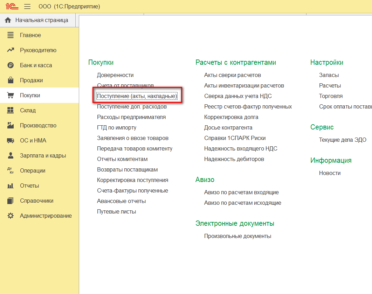Screen dimensions: 372x294
Task: Open Акты сверки расчетов
Action: point(232,75)
